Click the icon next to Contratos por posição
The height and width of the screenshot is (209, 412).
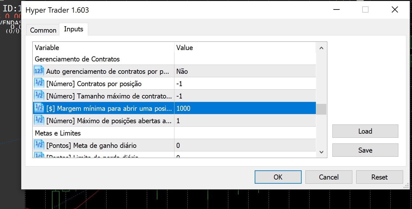[39, 84]
